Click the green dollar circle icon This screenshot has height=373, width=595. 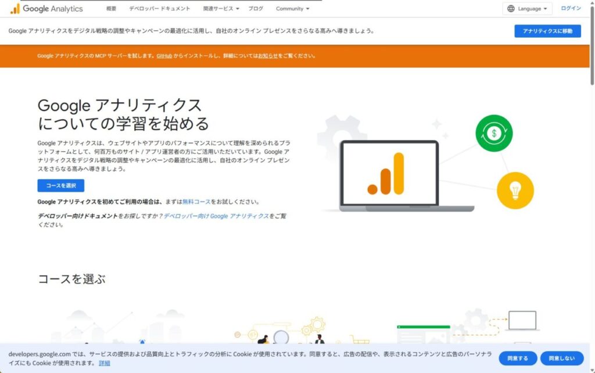[494, 133]
